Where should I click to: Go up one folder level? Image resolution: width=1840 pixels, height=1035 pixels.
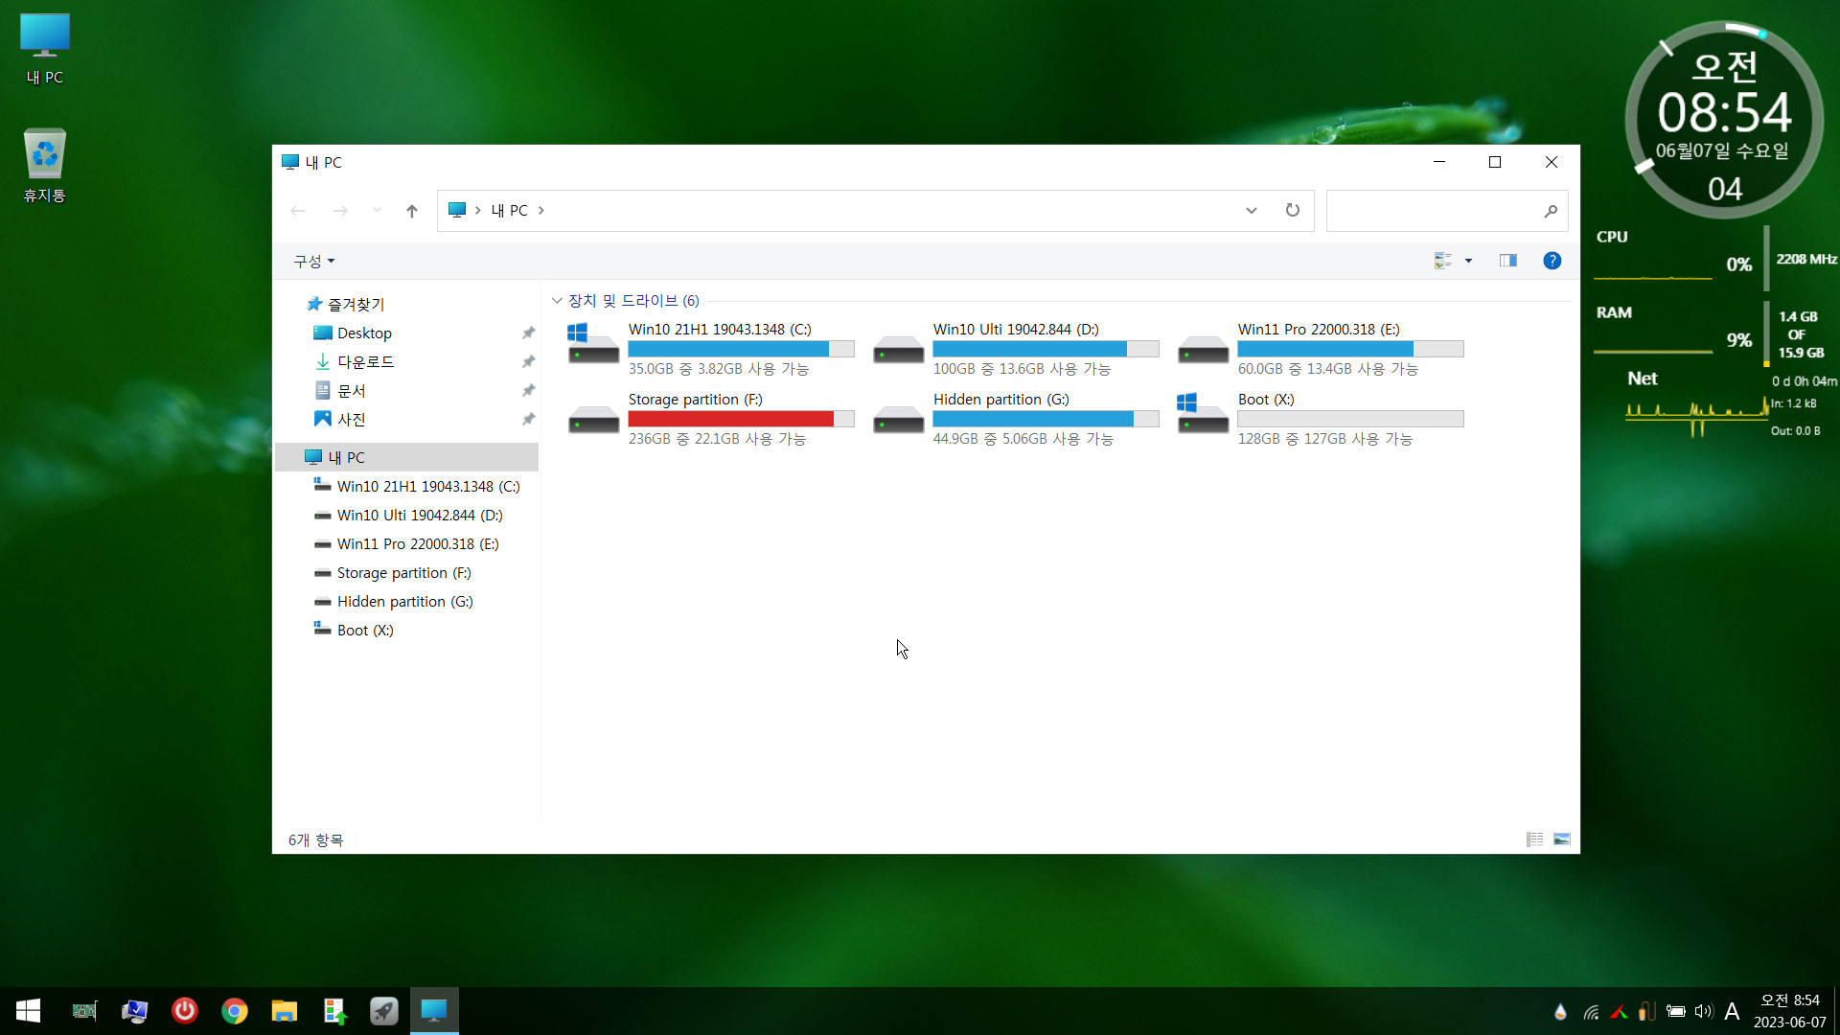pos(412,211)
